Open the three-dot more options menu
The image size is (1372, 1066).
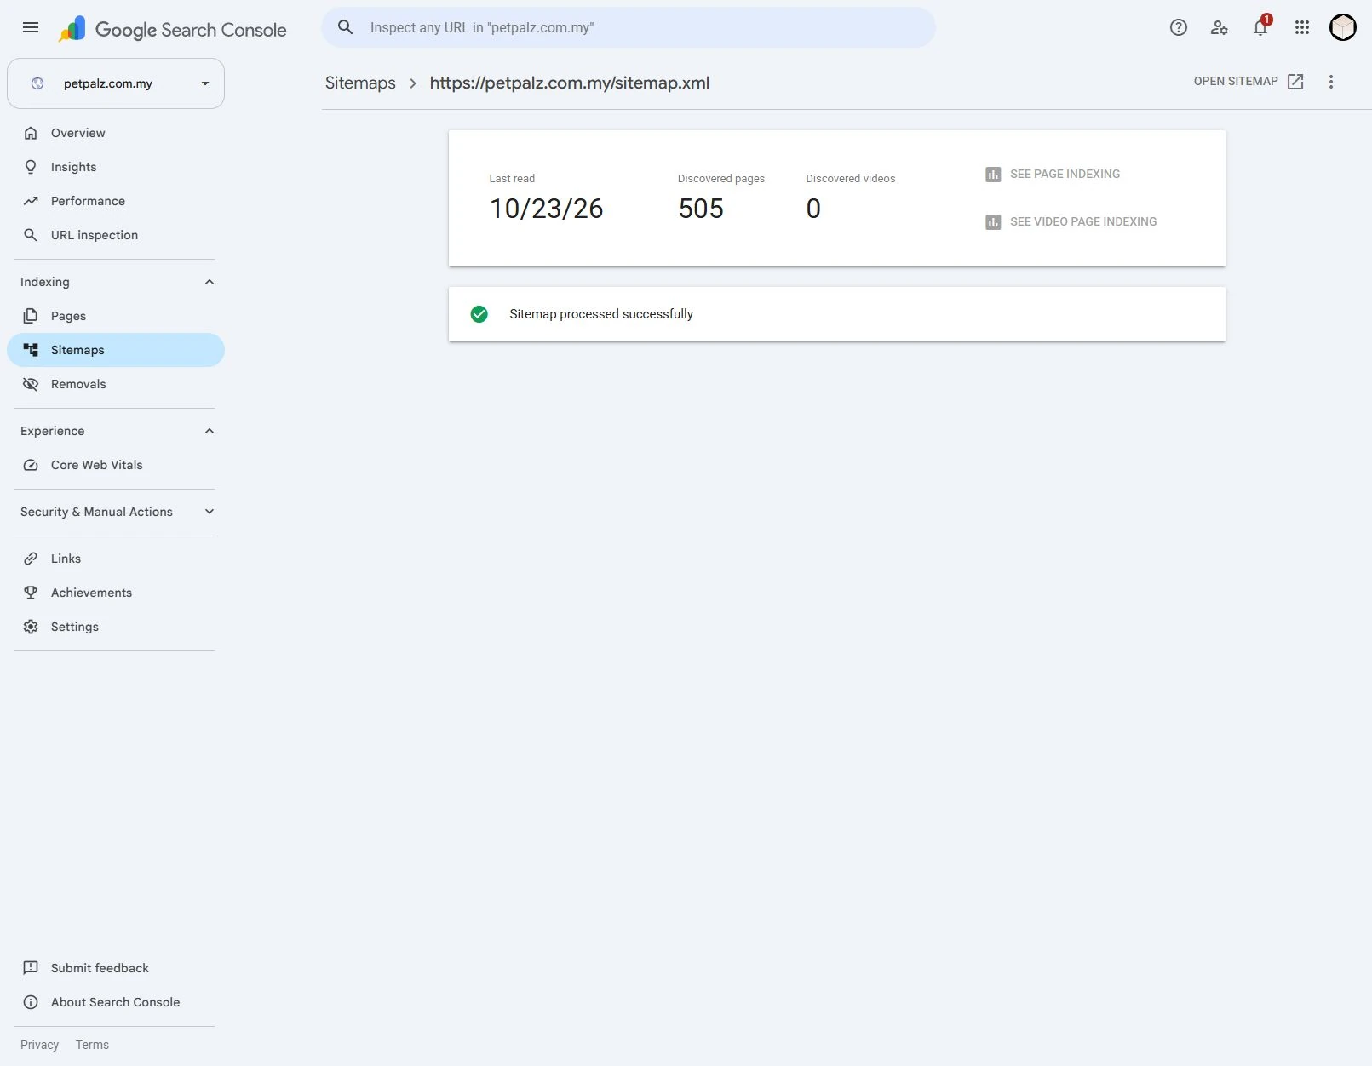tap(1331, 82)
